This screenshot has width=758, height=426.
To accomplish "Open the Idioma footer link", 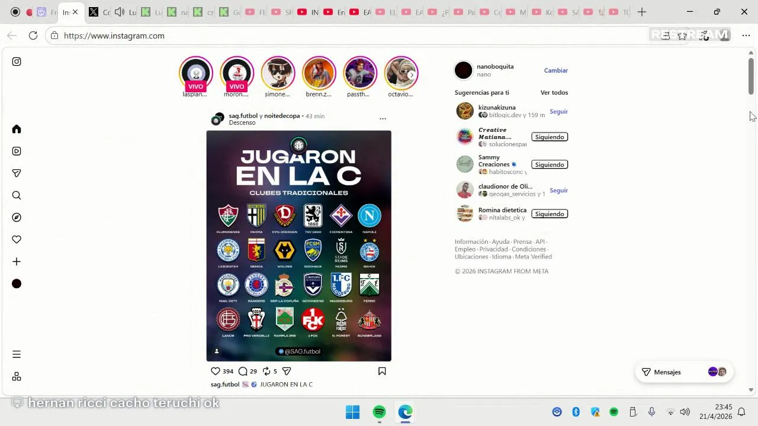I will (502, 257).
